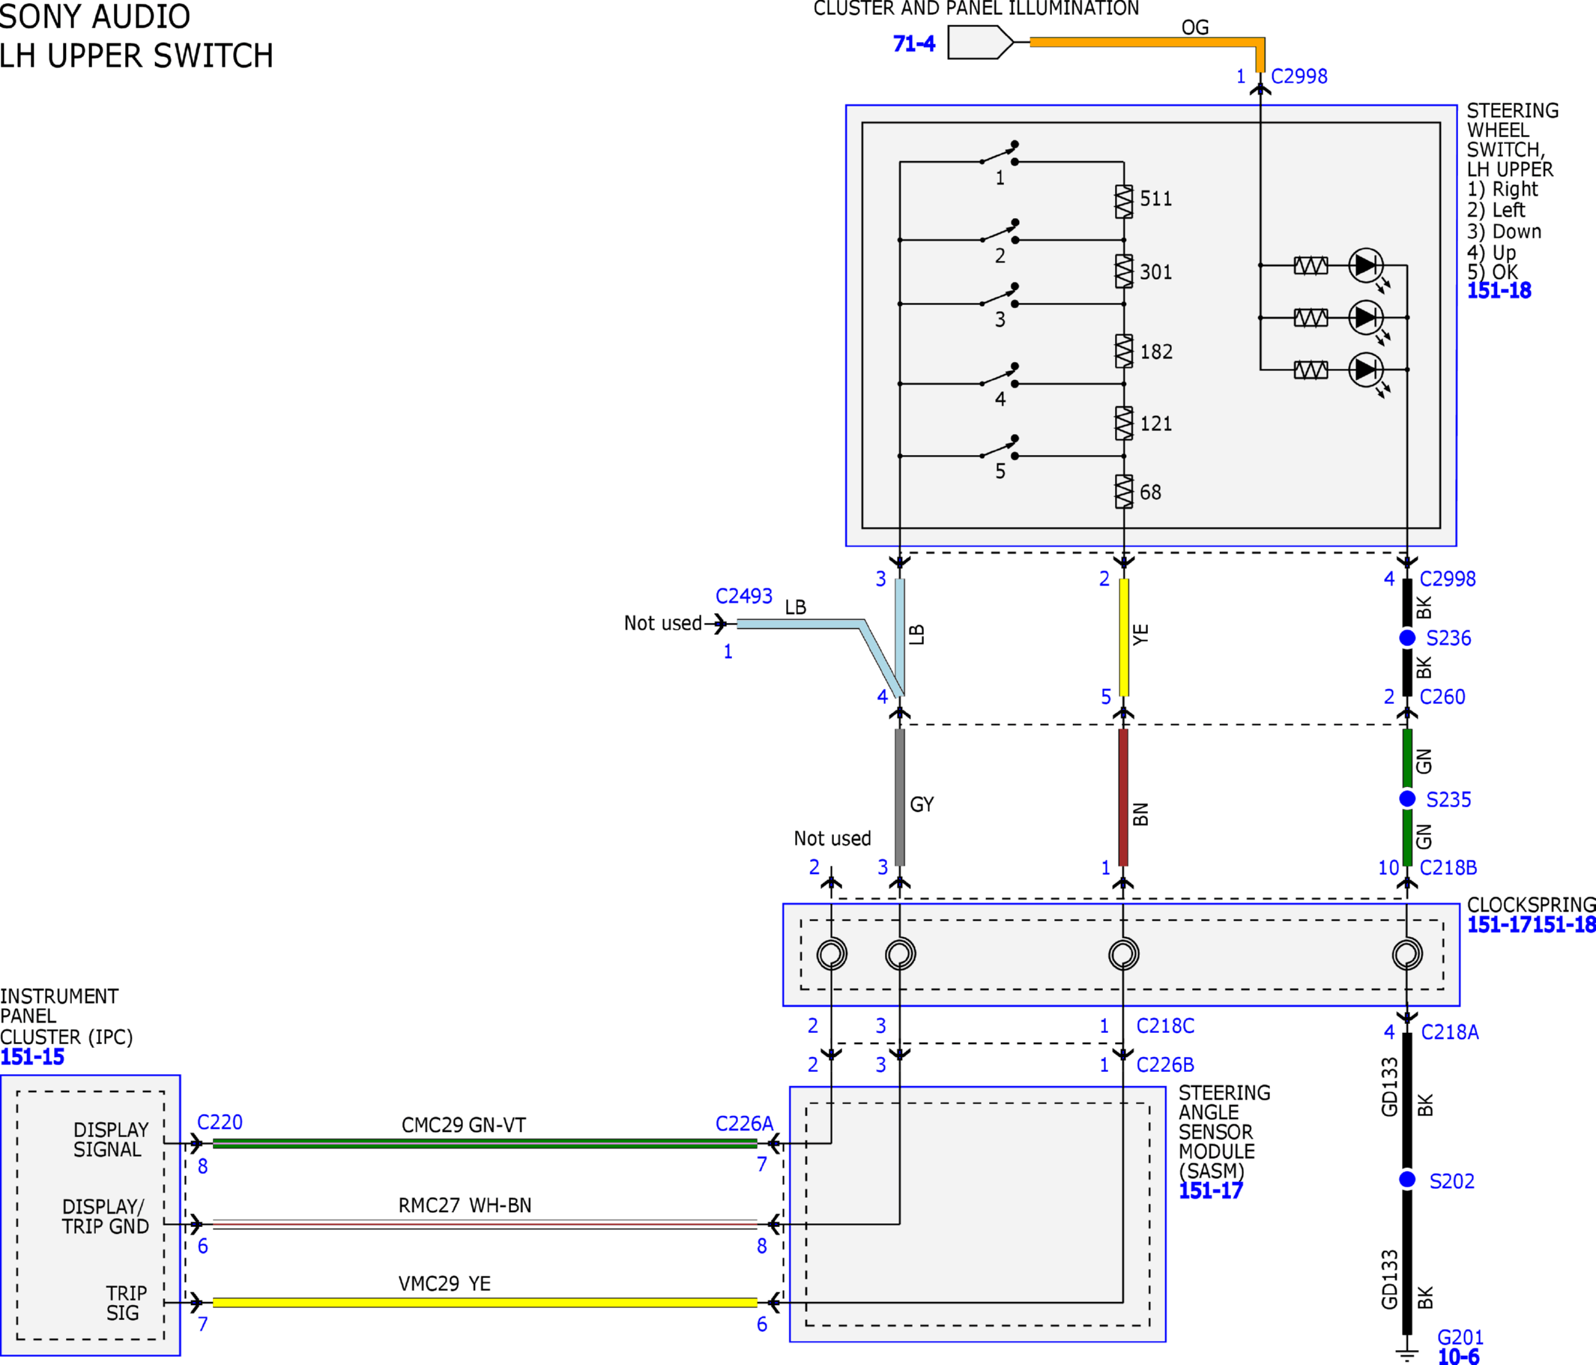The height and width of the screenshot is (1365, 1596).
Task: Click the "CMC29 GN-VT" circuit label
Action: coord(464,1125)
